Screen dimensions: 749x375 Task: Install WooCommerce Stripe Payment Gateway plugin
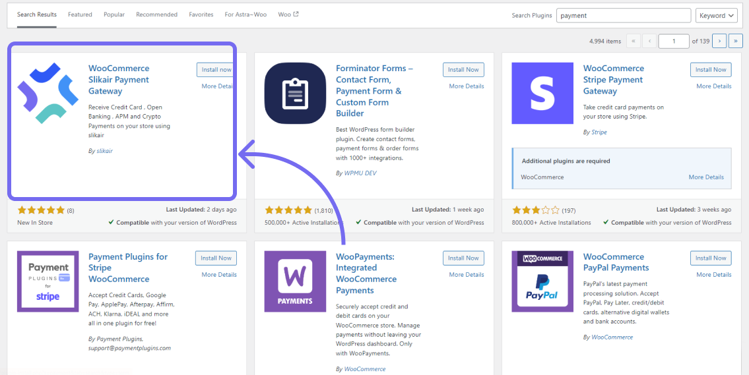click(x=711, y=70)
